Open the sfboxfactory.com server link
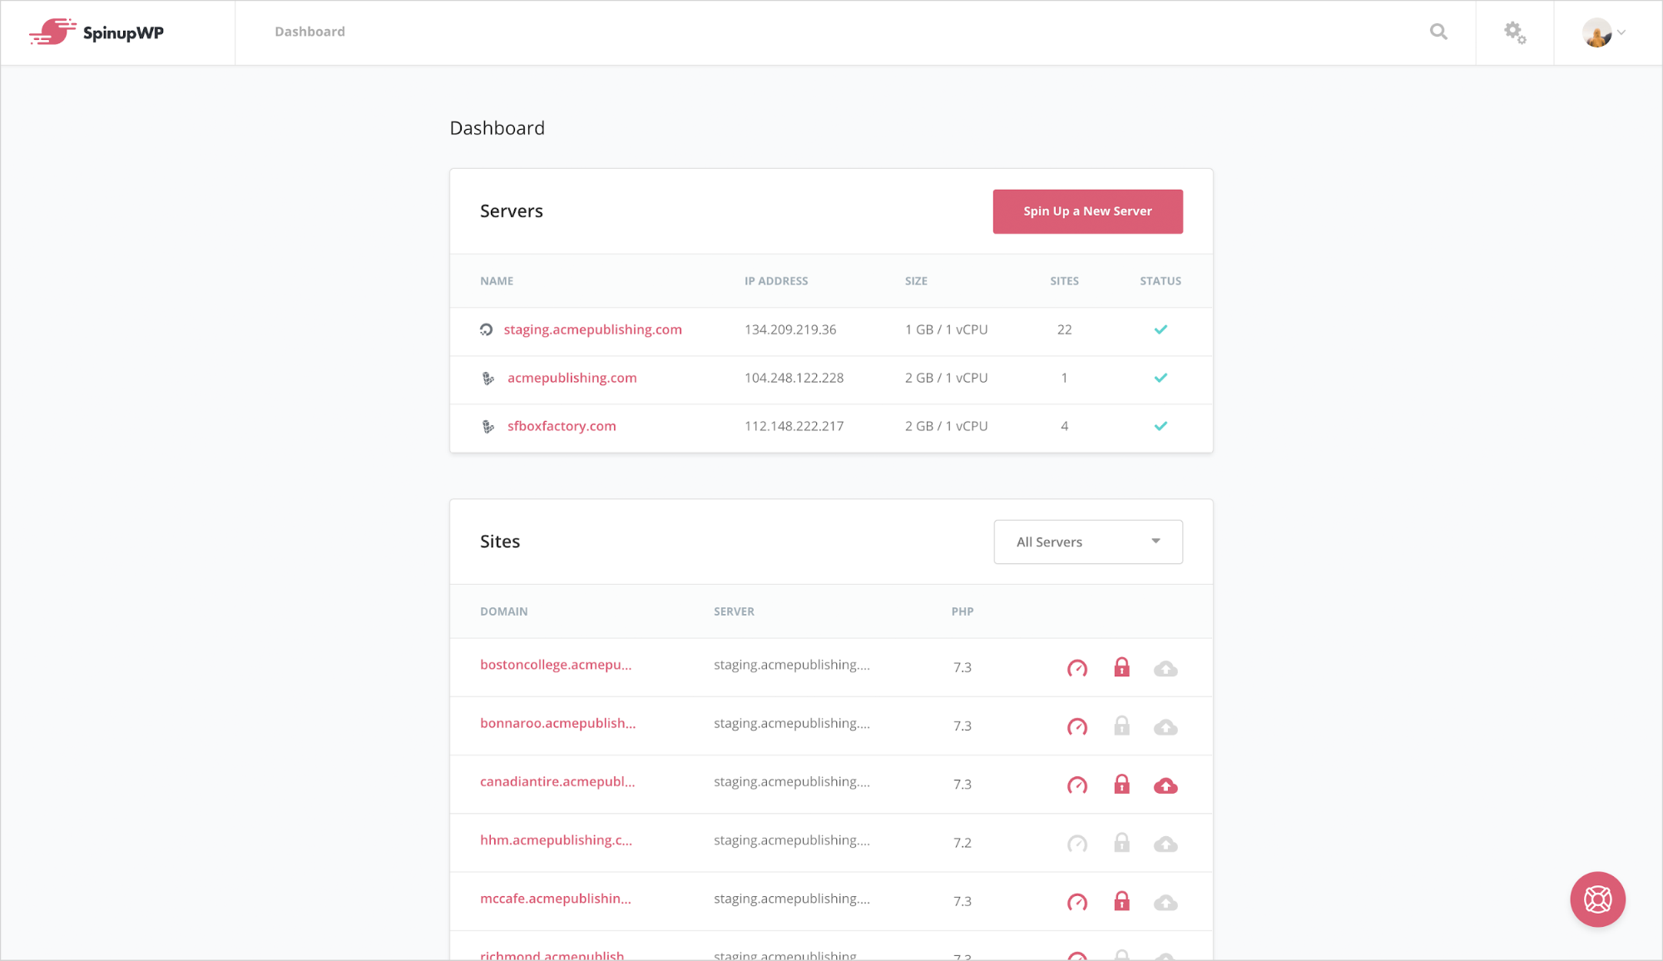 [x=562, y=426]
